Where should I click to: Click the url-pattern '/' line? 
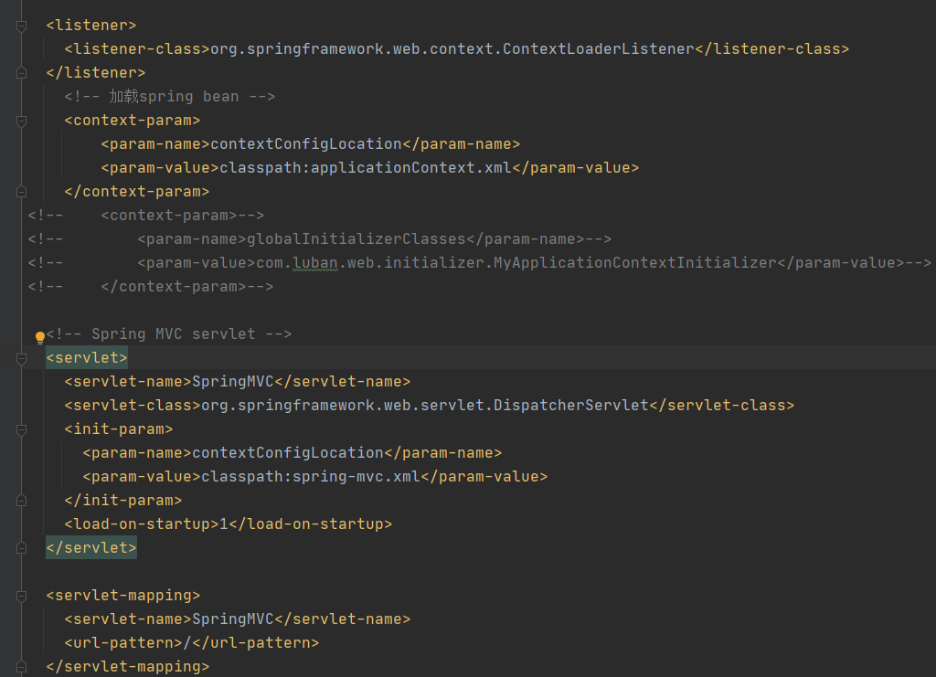pyautogui.click(x=192, y=643)
